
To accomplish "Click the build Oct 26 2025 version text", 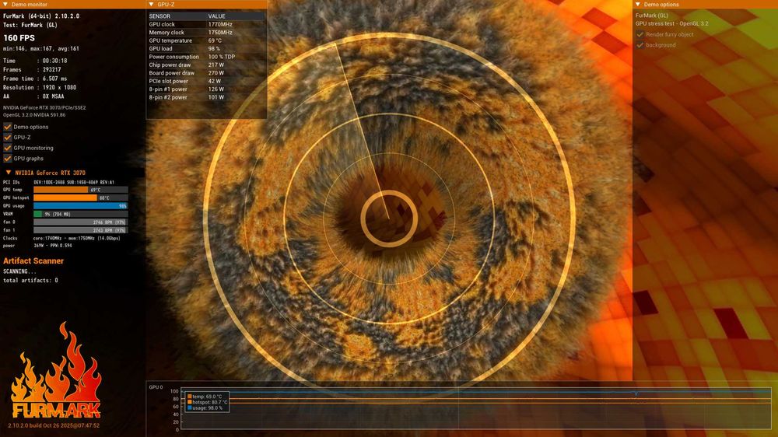I will tap(53, 425).
